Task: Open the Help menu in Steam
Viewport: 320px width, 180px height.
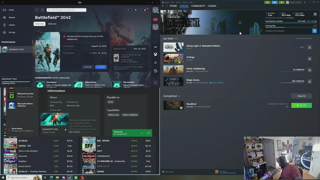Action: pos(191,2)
